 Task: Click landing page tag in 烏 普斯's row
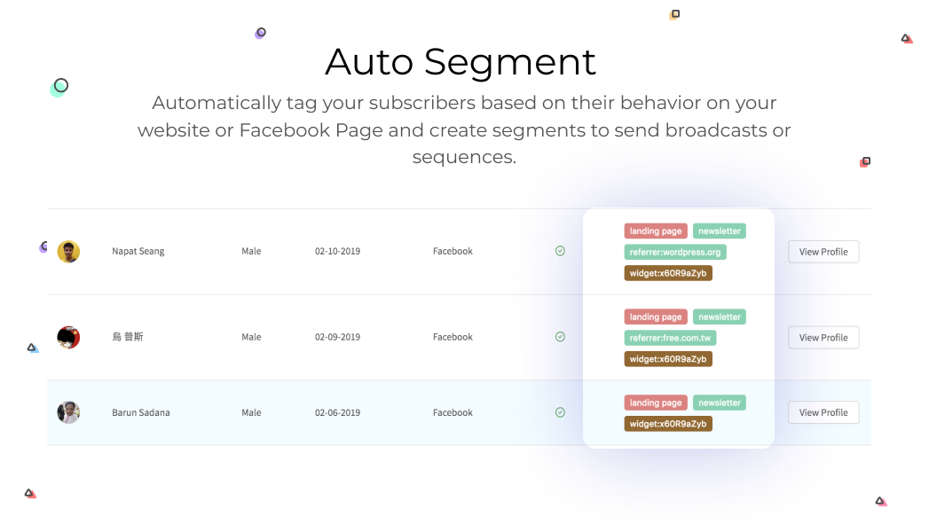click(656, 317)
